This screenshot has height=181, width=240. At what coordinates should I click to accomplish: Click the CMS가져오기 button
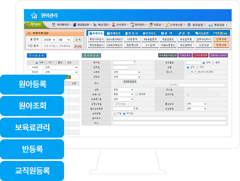click(114, 45)
